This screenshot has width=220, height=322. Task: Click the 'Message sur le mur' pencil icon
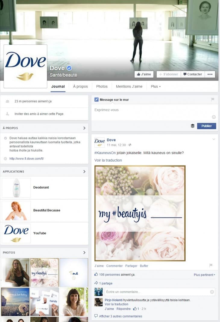click(x=96, y=100)
